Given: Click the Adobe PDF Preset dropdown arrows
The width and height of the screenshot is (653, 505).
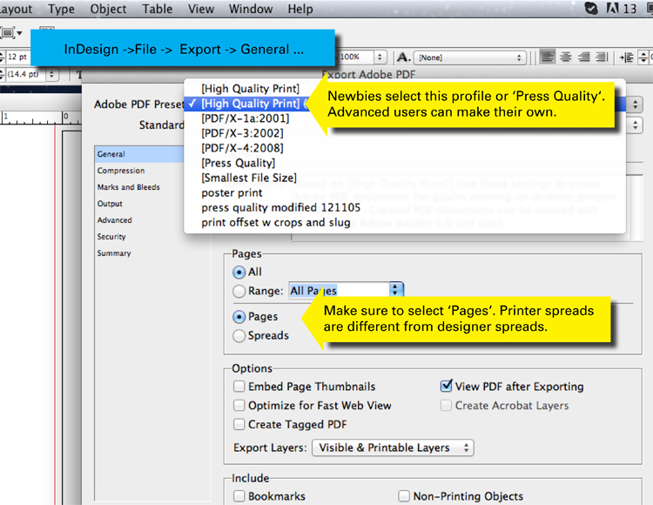Looking at the screenshot, I should (635, 104).
